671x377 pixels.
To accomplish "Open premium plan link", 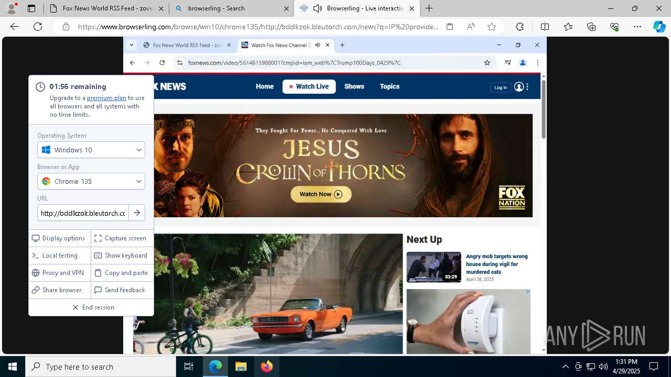I will point(106,98).
